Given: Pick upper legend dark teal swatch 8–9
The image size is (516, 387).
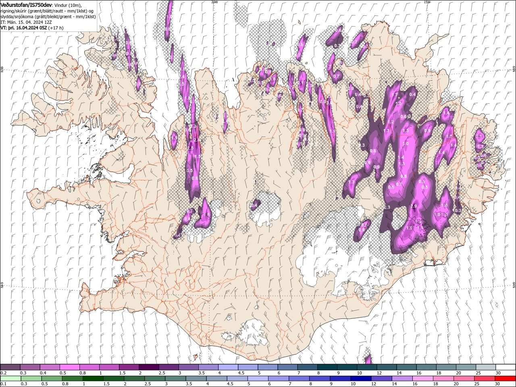Looking at the screenshot, I should (327, 367).
